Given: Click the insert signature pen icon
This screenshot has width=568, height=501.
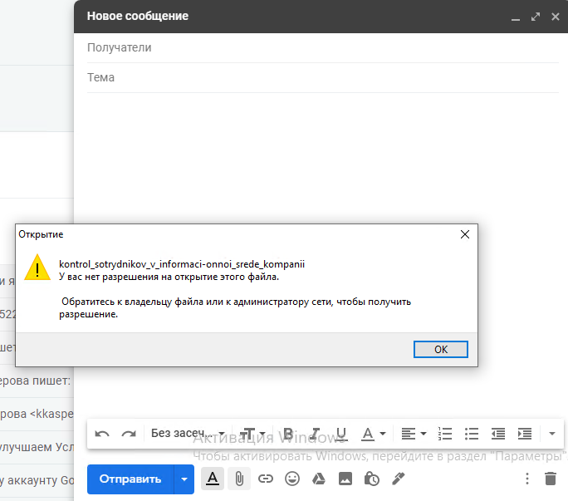Looking at the screenshot, I should click(399, 479).
